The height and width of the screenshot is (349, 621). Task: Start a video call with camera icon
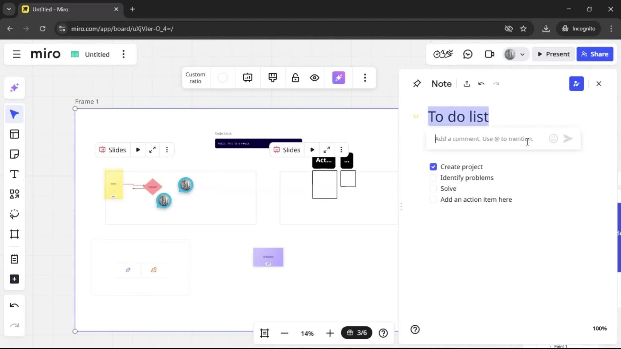(x=490, y=54)
